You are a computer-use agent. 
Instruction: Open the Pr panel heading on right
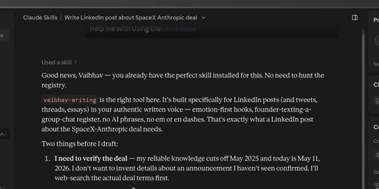(376, 20)
